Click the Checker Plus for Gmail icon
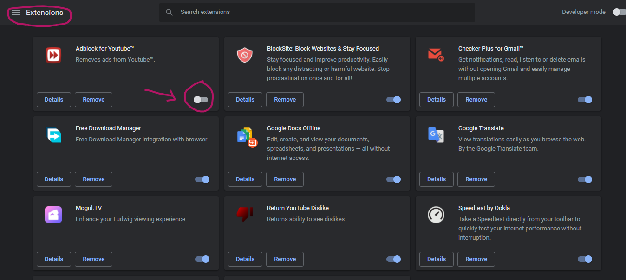626x280 pixels. 436,55
